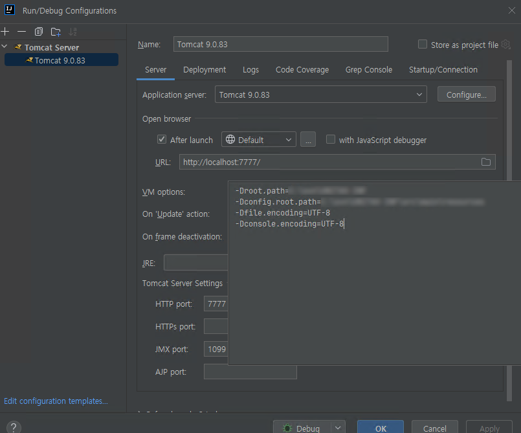Switch to the Logs tab

click(x=250, y=70)
